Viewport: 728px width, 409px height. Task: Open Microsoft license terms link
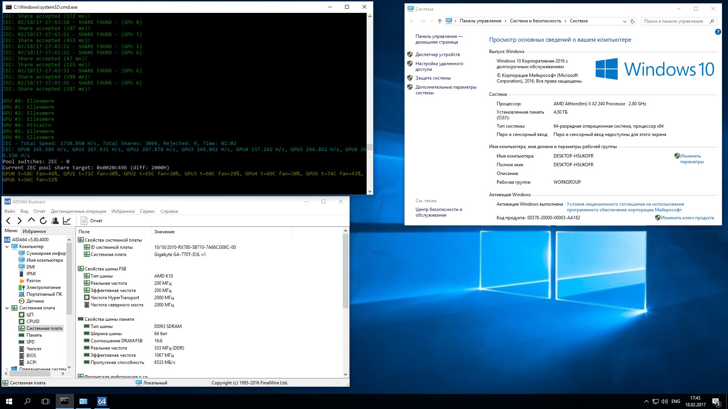pyautogui.click(x=625, y=207)
